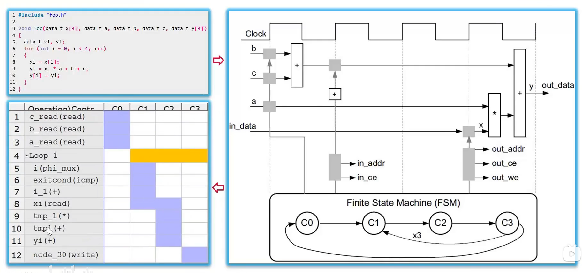Select the i(phi_mux) operation
The height and width of the screenshot is (273, 582).
click(x=56, y=168)
